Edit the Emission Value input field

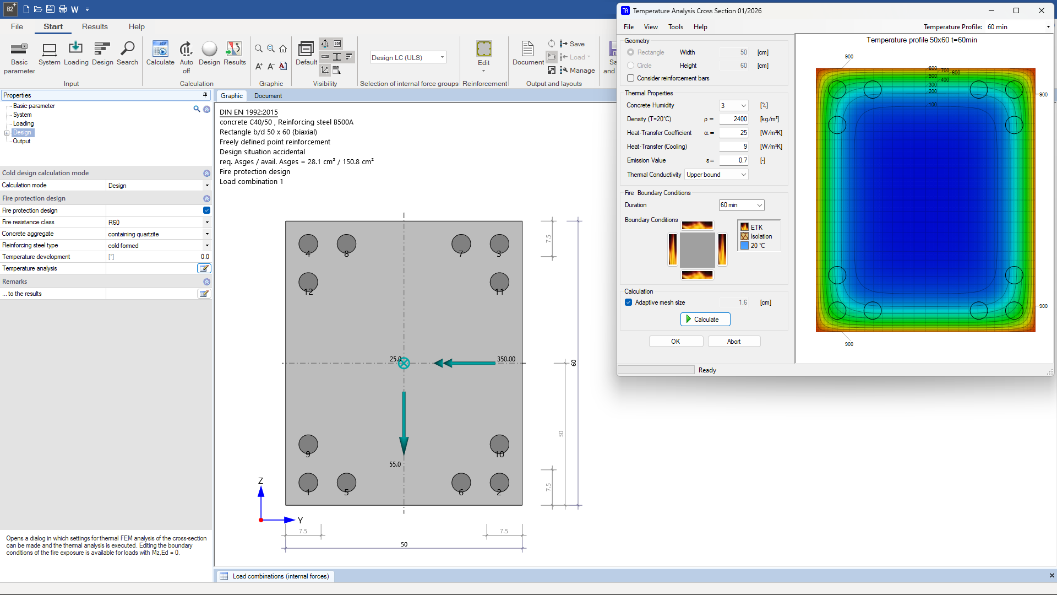coord(734,160)
